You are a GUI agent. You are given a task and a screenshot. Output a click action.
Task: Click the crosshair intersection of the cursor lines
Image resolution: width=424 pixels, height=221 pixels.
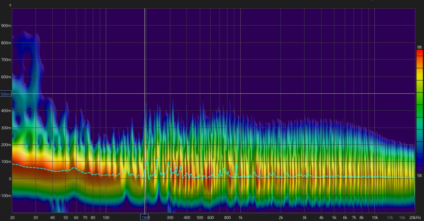pos(145,94)
